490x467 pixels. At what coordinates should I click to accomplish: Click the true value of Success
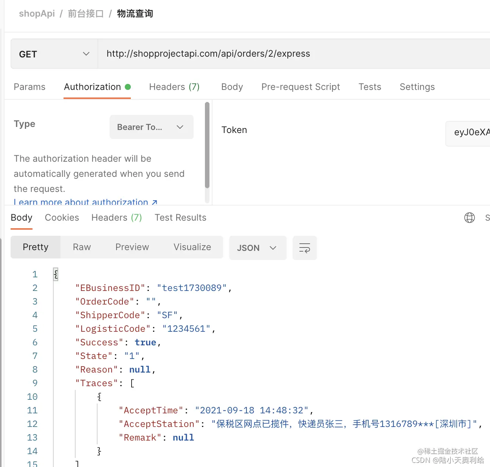coord(145,342)
